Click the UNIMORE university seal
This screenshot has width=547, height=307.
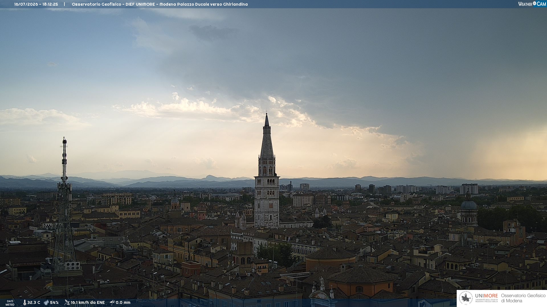coord(466,298)
